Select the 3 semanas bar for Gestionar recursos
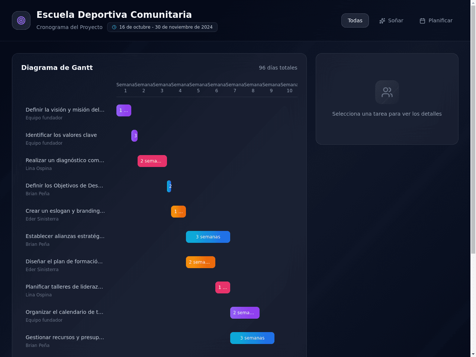 [x=252, y=338]
